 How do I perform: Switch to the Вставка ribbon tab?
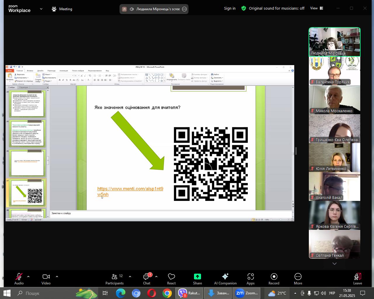tap(30, 71)
